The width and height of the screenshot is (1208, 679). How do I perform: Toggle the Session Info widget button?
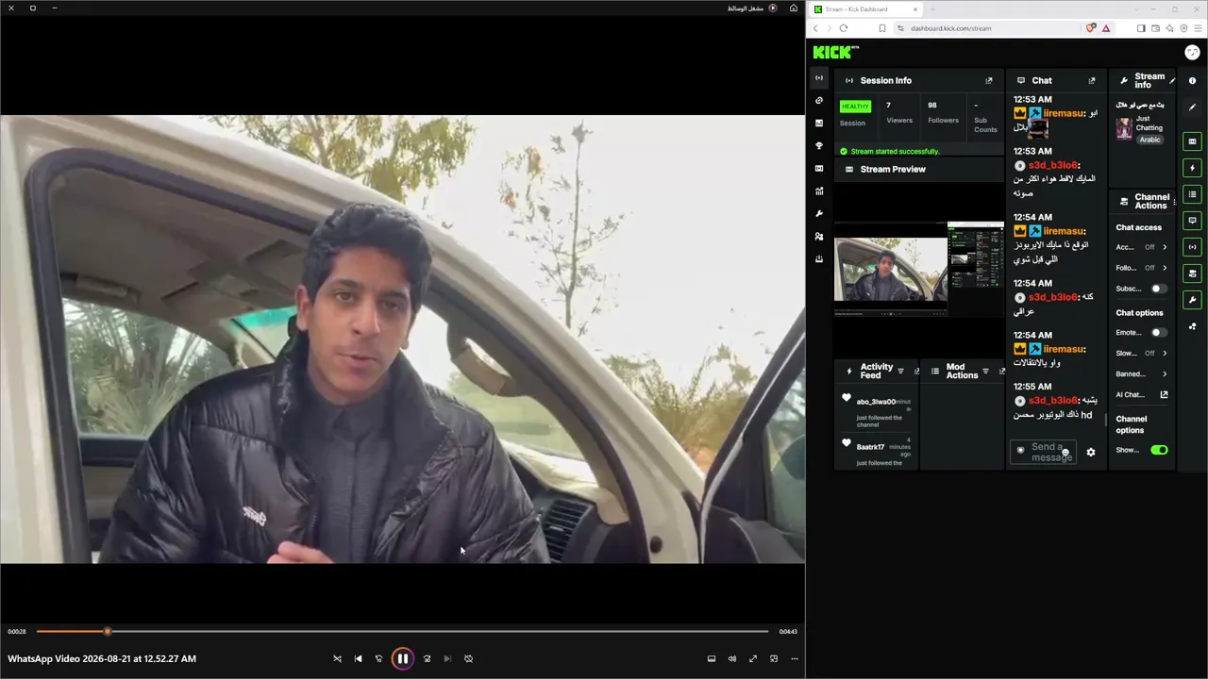[1192, 247]
